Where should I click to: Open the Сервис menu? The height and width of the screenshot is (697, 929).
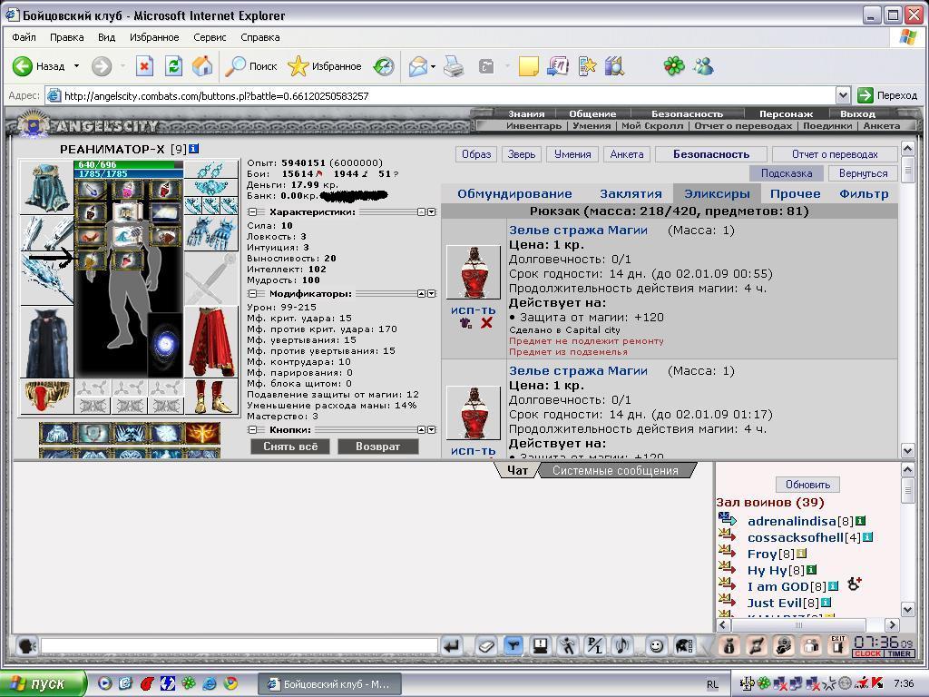210,37
